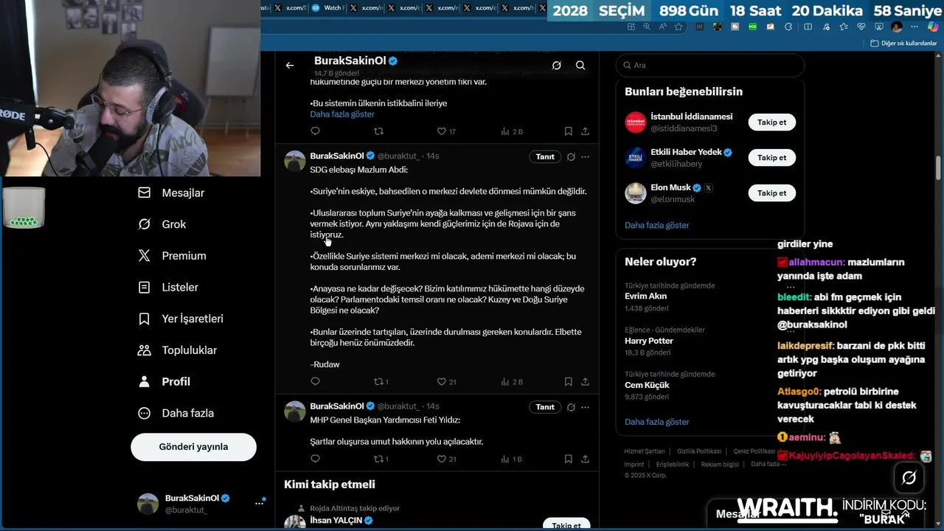Open Yer İşaretleri bookmarks page
Screen dimensions: 944x531
(181, 319)
